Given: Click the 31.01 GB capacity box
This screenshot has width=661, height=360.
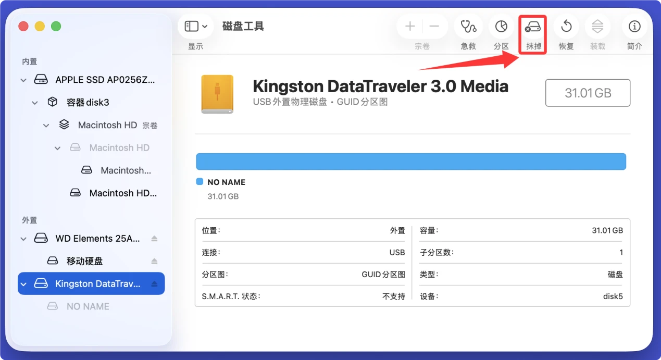Looking at the screenshot, I should coord(588,93).
